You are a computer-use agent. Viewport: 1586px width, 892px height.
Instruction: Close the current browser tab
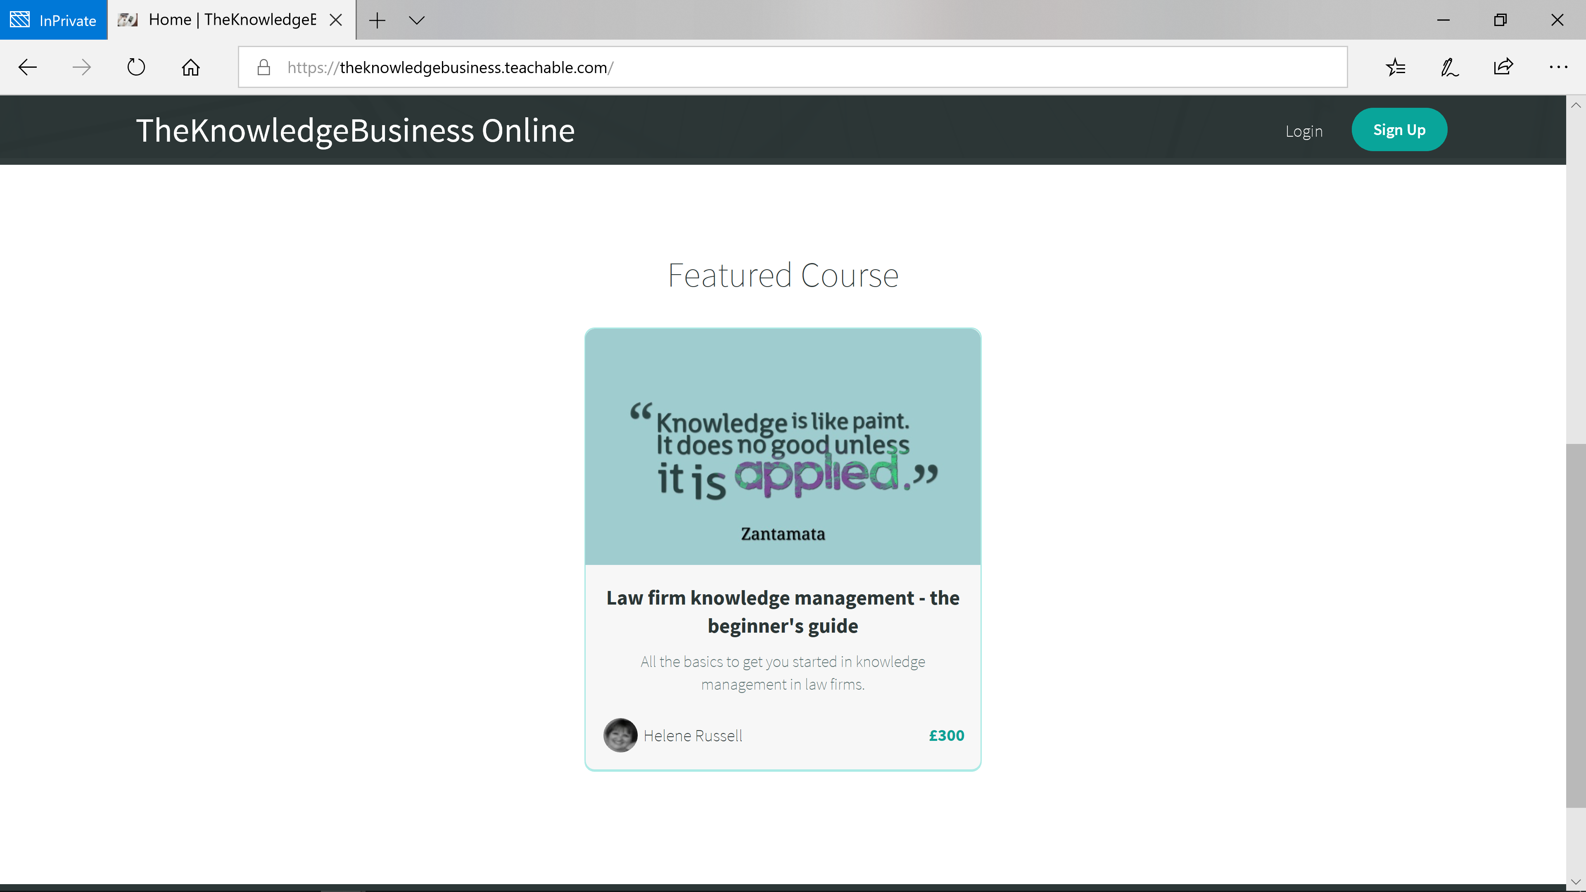[x=335, y=20]
